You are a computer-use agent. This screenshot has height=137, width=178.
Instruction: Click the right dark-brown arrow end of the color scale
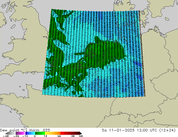[x=81, y=133]
